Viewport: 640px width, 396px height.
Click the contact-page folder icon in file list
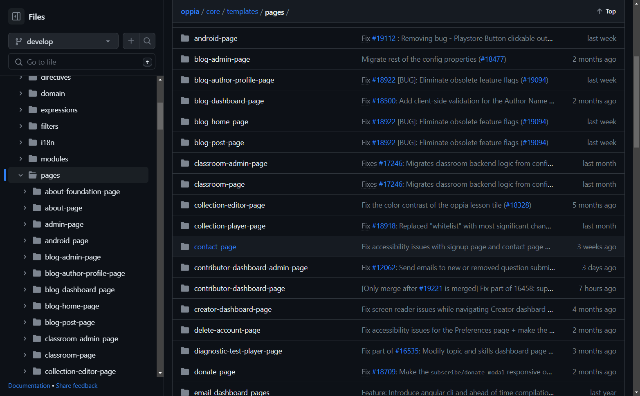point(185,246)
